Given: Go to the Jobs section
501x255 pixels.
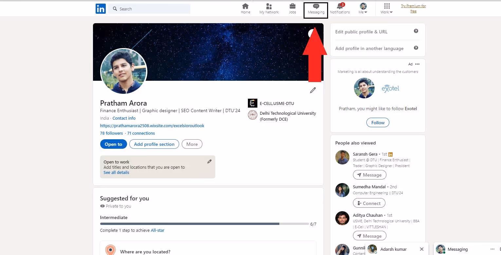Looking at the screenshot, I should pos(292,9).
